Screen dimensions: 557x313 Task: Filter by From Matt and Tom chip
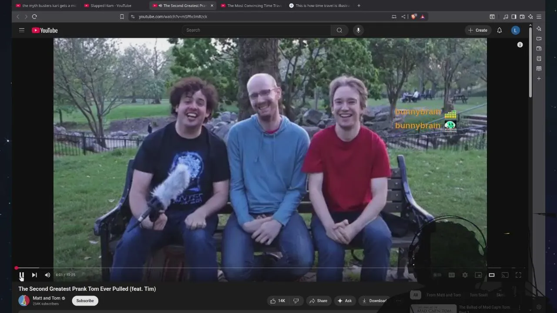(x=443, y=295)
